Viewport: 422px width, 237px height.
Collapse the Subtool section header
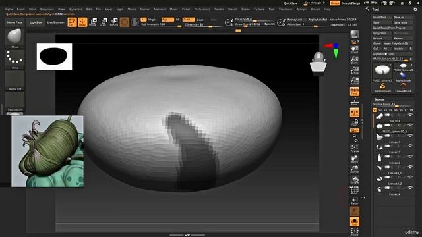pos(380,99)
